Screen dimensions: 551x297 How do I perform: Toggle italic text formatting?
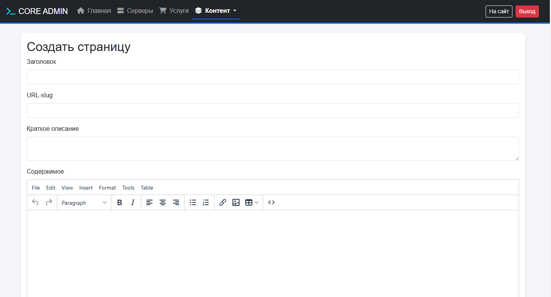pyautogui.click(x=133, y=202)
